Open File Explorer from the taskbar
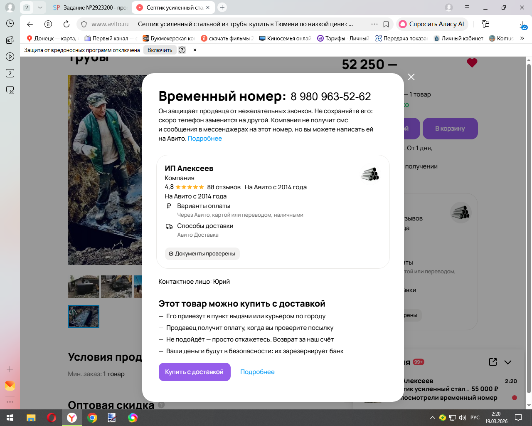Screen dimensions: 532x426 [x=31, y=418]
